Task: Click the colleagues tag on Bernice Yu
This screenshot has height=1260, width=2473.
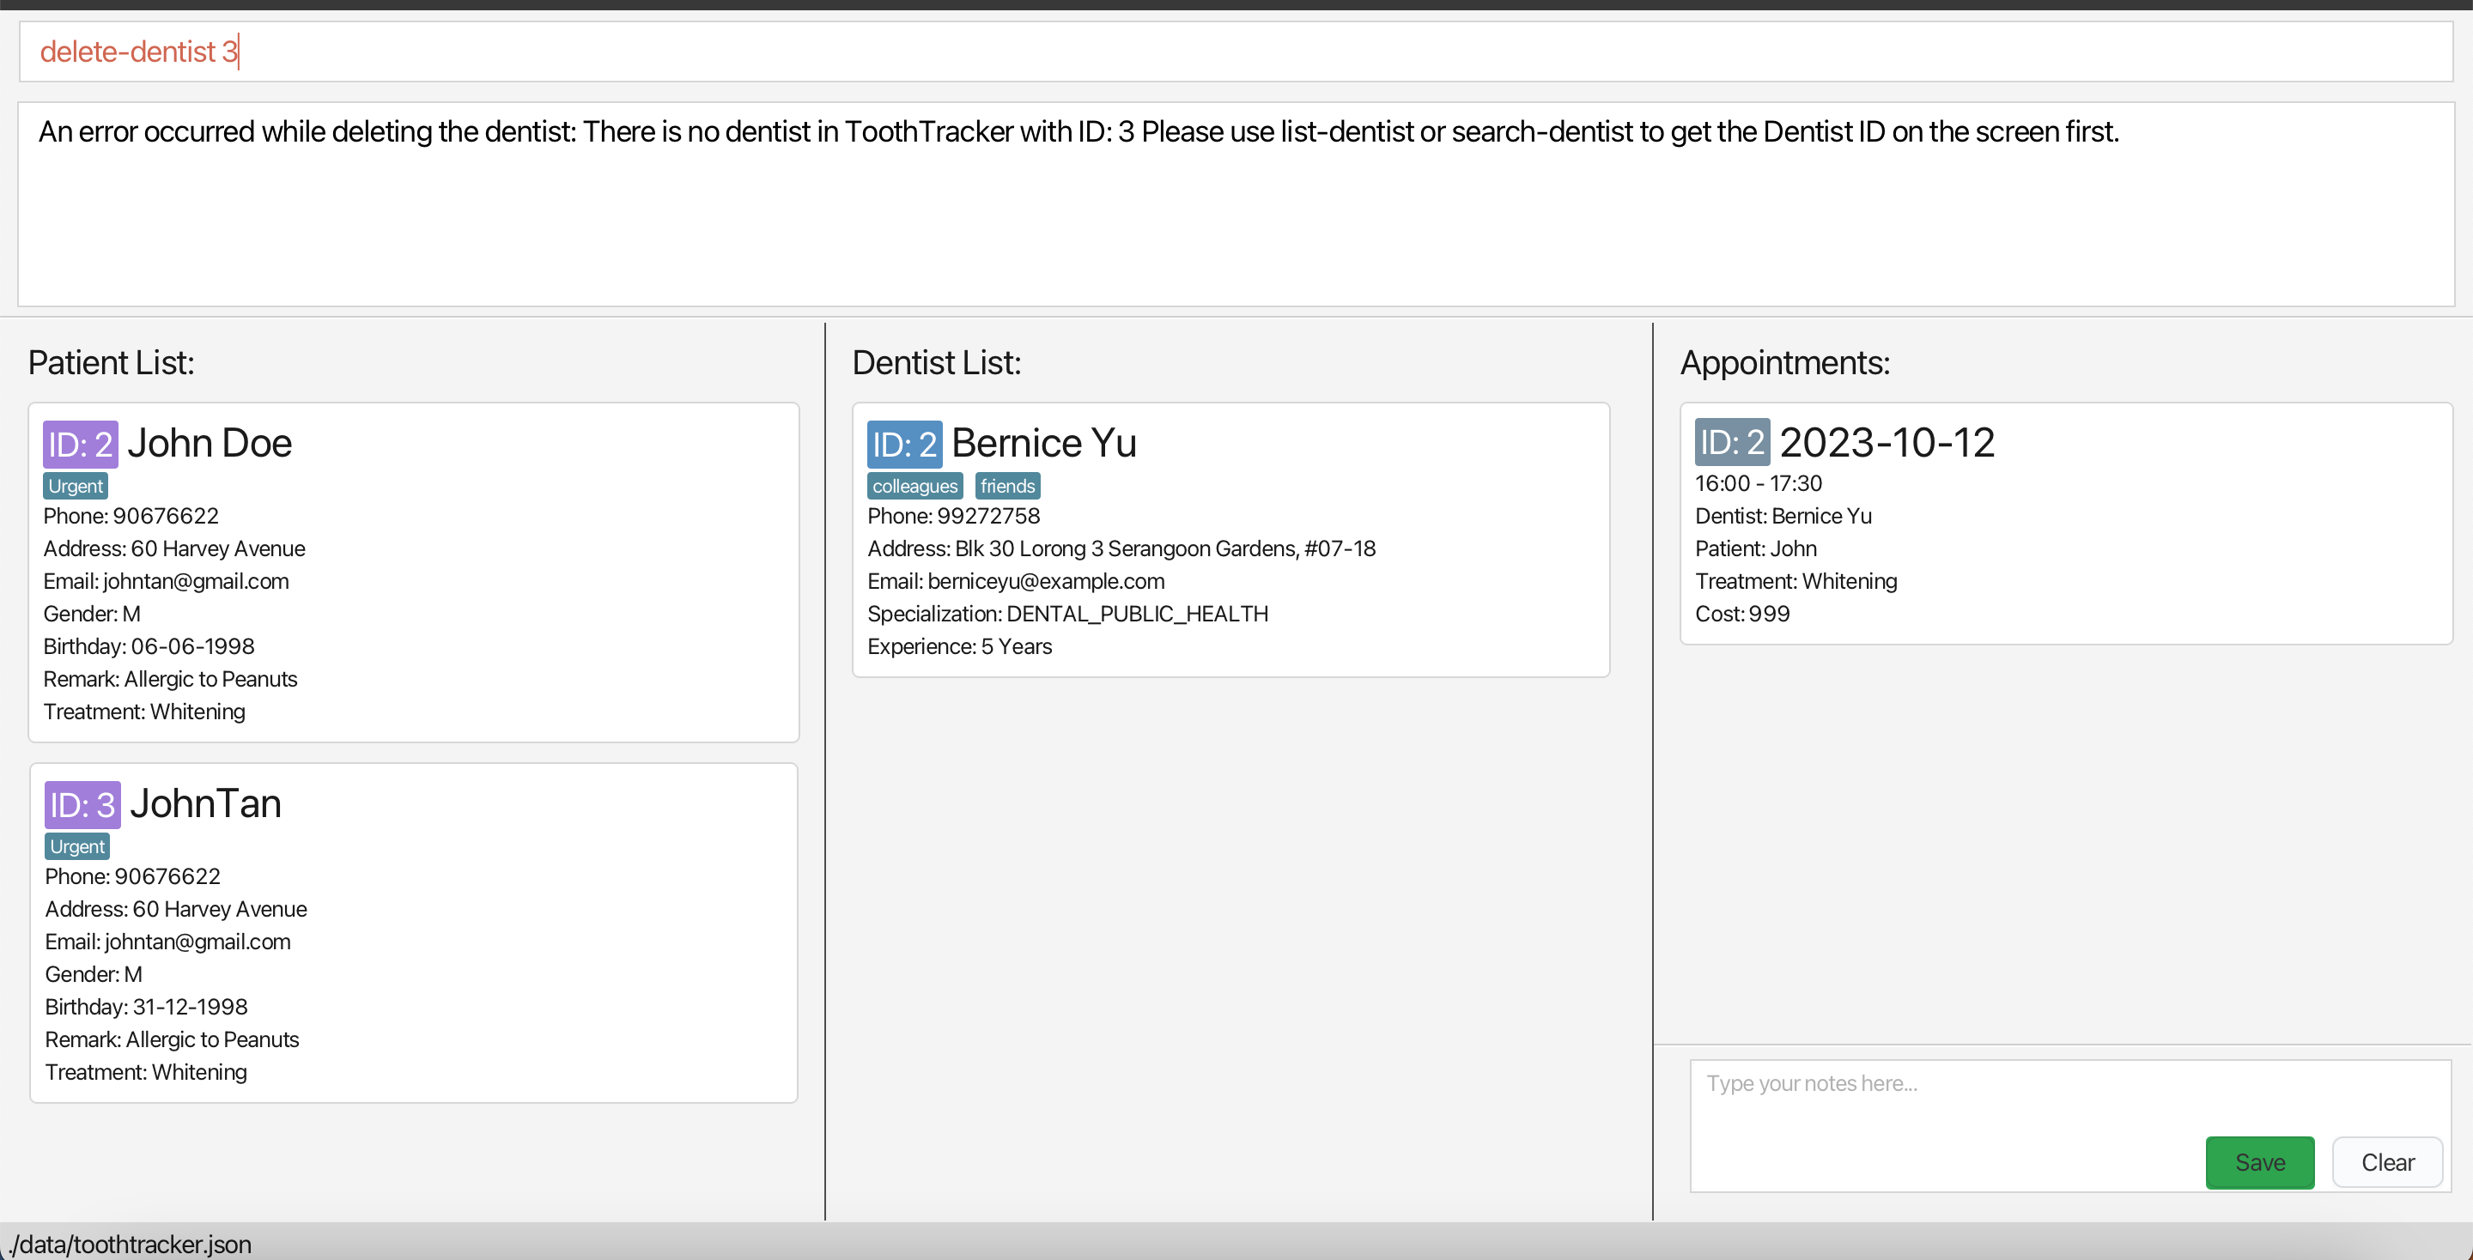Action: (914, 487)
